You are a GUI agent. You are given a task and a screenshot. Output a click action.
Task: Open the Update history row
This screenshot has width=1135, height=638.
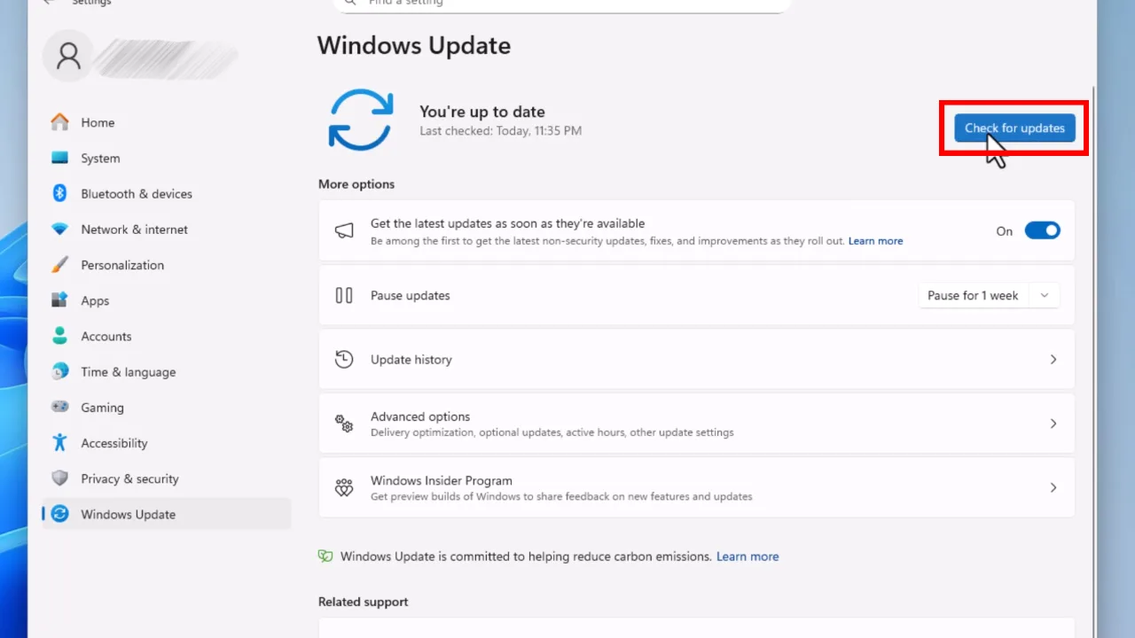(x=696, y=359)
